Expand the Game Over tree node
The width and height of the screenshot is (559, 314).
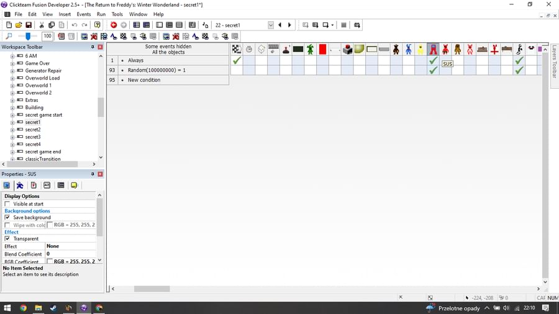pyautogui.click(x=12, y=64)
